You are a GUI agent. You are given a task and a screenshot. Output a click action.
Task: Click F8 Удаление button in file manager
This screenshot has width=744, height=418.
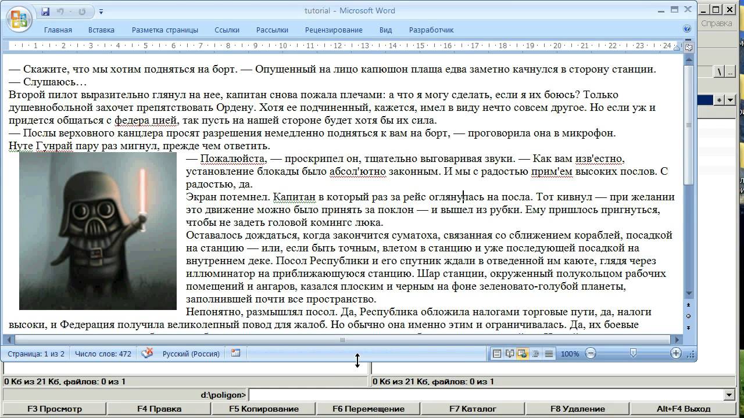pos(577,409)
